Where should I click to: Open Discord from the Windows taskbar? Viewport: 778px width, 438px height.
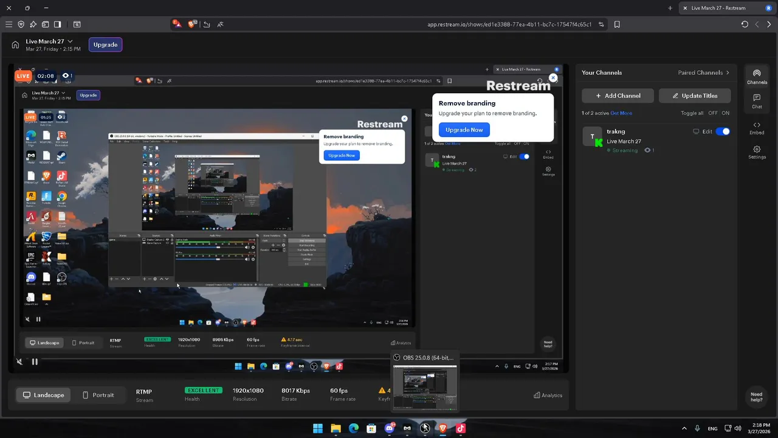click(x=390, y=428)
